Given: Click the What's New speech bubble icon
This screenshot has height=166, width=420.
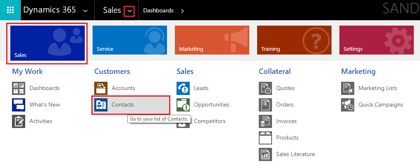Looking at the screenshot, I should [x=19, y=105].
